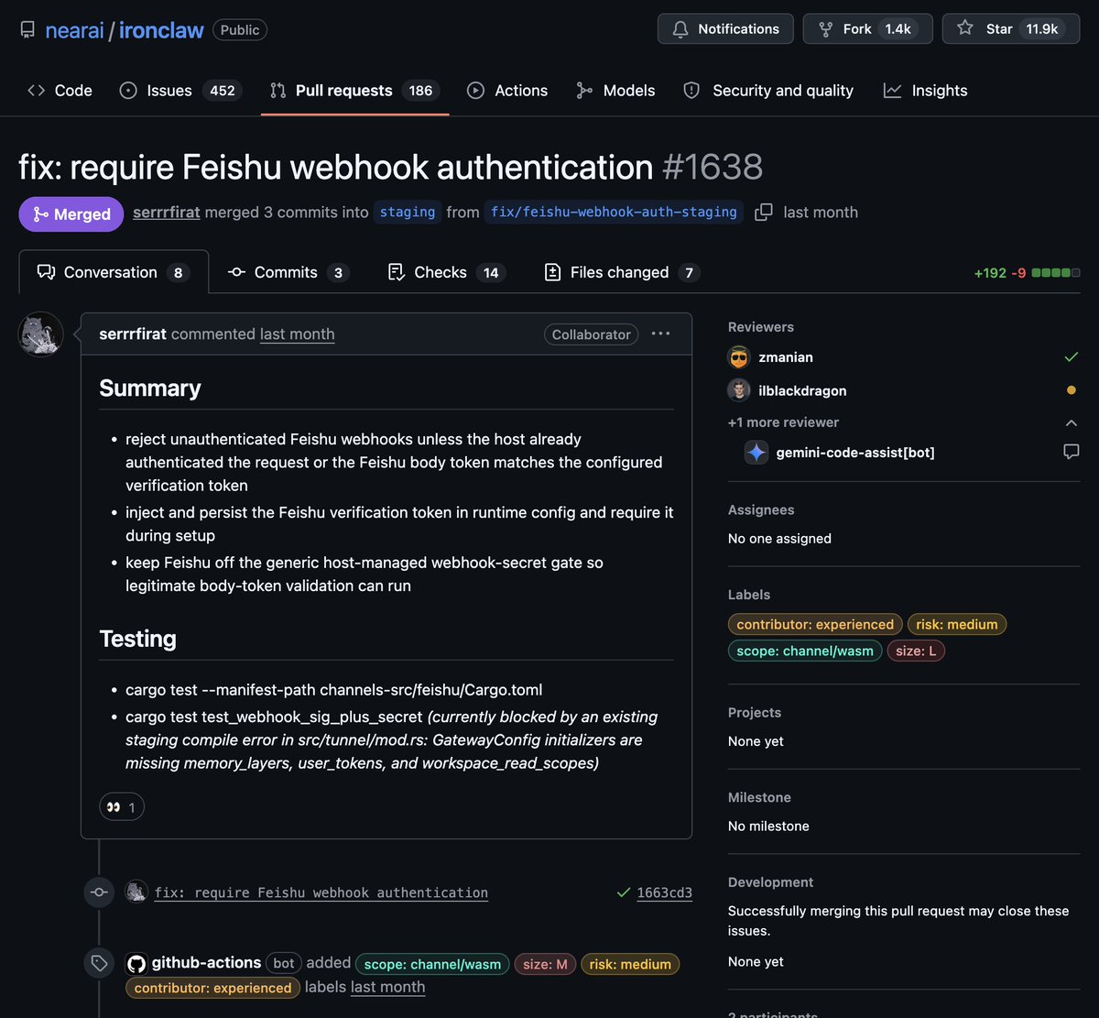Click the diffstat color blocks
The height and width of the screenshot is (1018, 1099).
point(1056,273)
